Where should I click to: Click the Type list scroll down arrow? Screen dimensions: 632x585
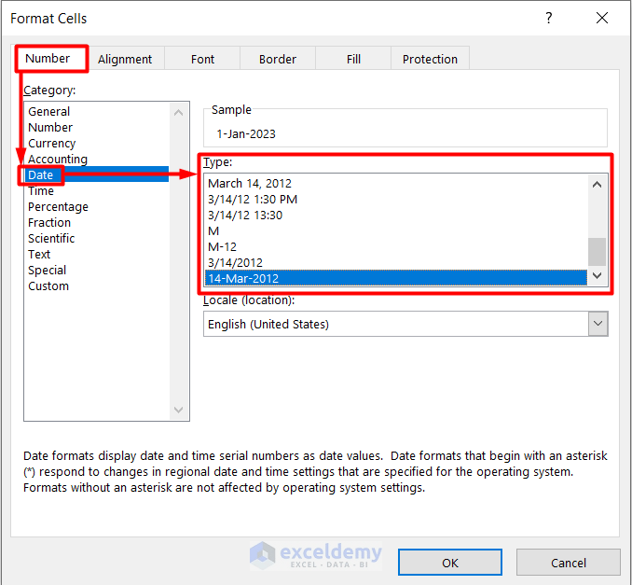tap(597, 275)
